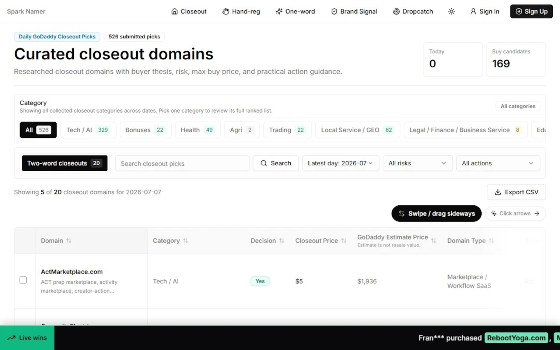Click the 526 submitted picks badge
The image size is (560, 350).
[x=134, y=36]
